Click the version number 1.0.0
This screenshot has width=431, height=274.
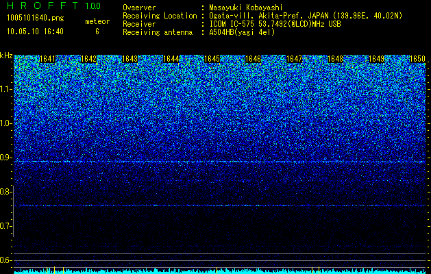pyautogui.click(x=93, y=5)
